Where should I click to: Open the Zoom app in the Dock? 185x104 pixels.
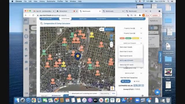(137, 100)
